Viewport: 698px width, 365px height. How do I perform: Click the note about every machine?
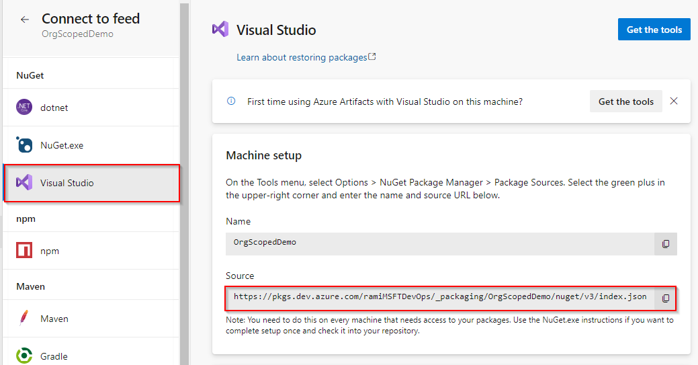[x=449, y=325]
